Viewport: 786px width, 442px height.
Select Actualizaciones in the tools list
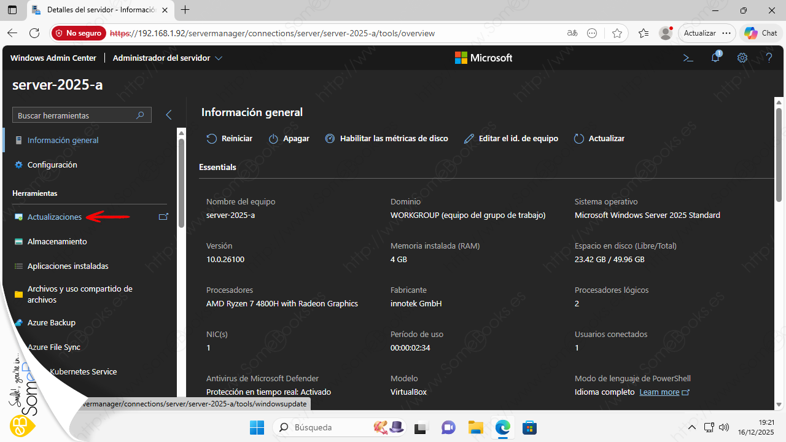tap(54, 217)
